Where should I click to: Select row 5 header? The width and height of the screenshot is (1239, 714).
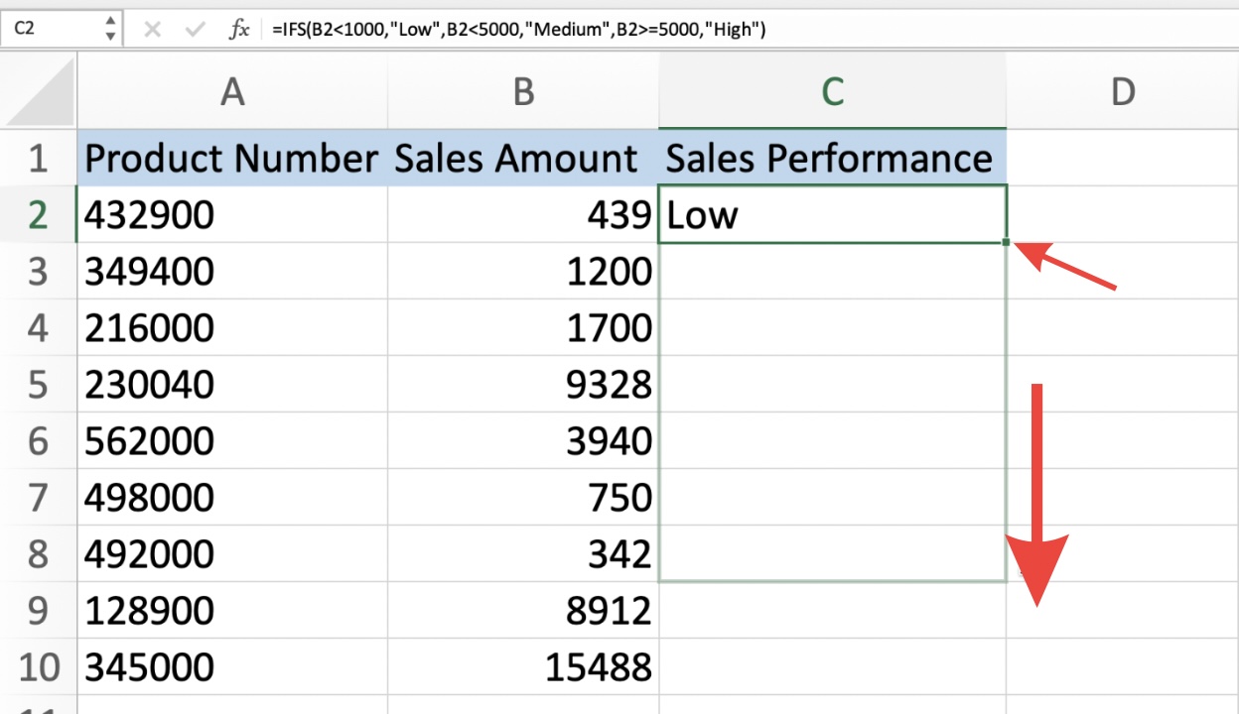coord(39,384)
